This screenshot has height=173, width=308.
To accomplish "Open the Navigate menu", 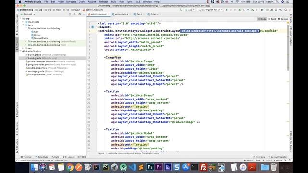I will tap(71, 2).
